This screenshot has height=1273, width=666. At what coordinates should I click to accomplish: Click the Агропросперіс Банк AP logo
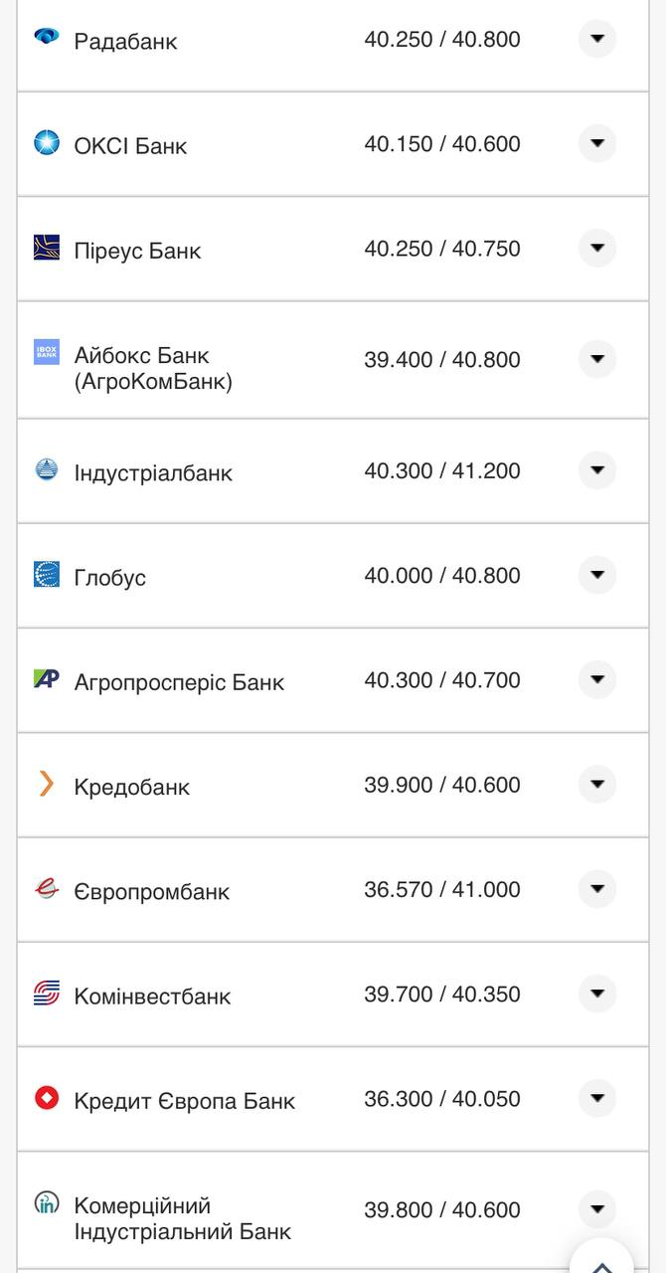point(47,679)
